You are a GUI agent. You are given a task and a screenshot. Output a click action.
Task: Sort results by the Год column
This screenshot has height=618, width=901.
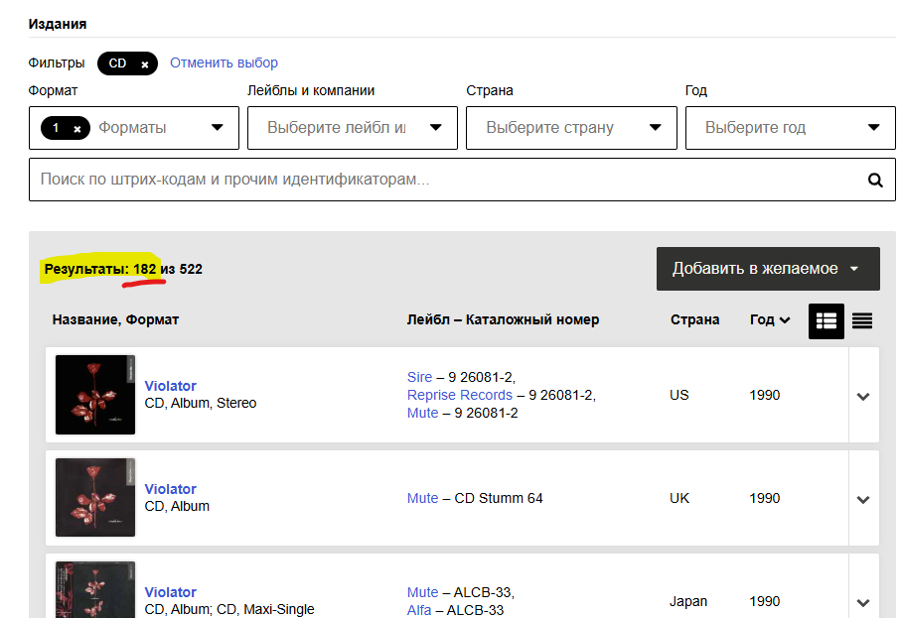tap(770, 319)
